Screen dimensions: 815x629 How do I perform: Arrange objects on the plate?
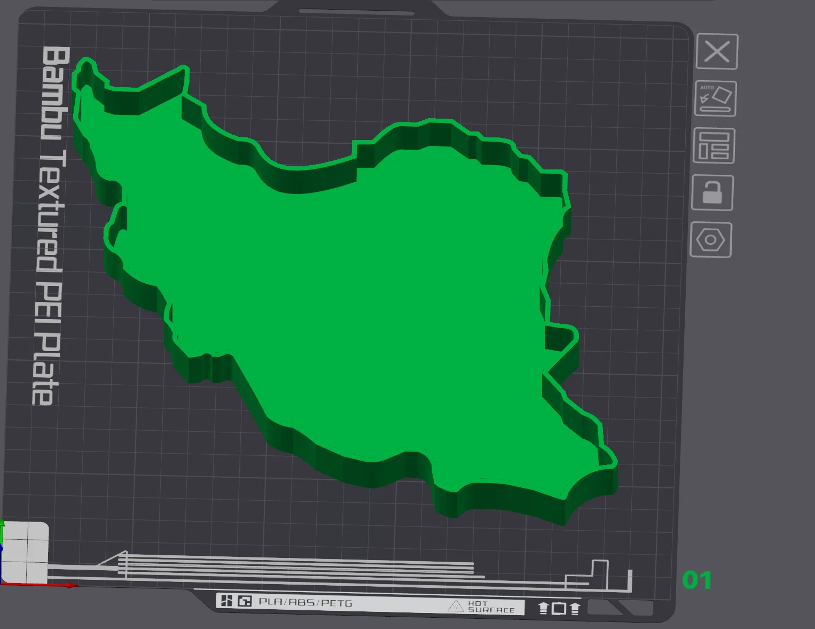pos(714,146)
